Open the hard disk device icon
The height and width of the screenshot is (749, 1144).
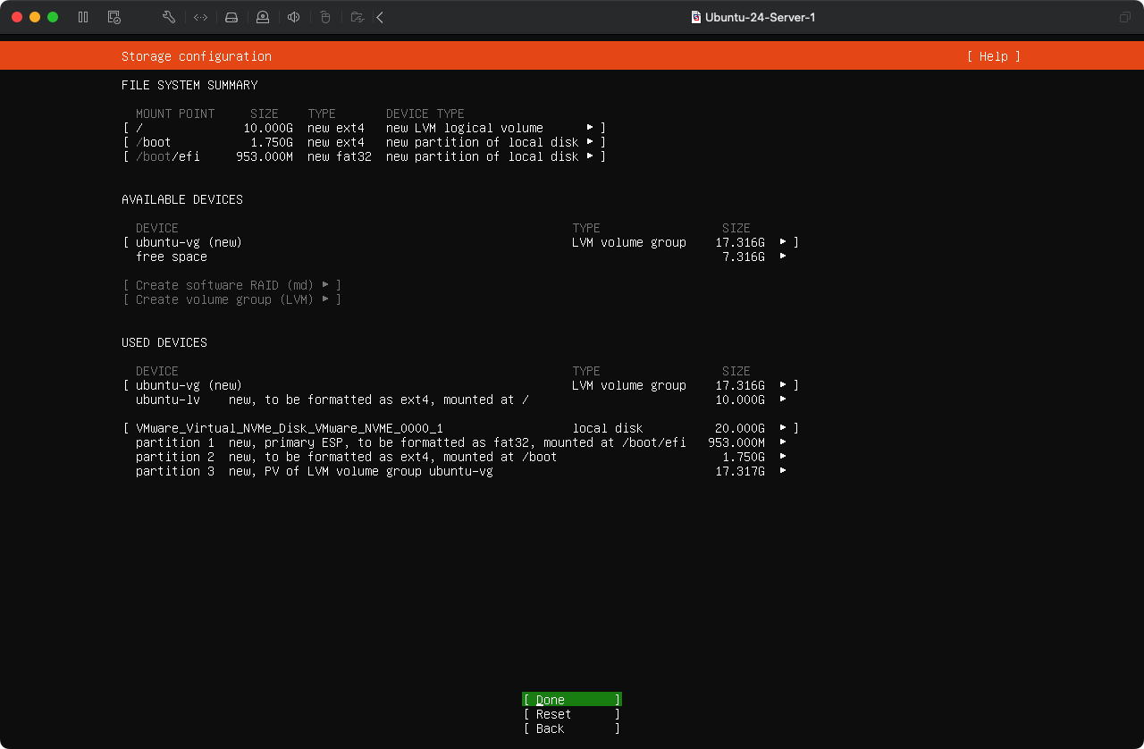(x=231, y=17)
